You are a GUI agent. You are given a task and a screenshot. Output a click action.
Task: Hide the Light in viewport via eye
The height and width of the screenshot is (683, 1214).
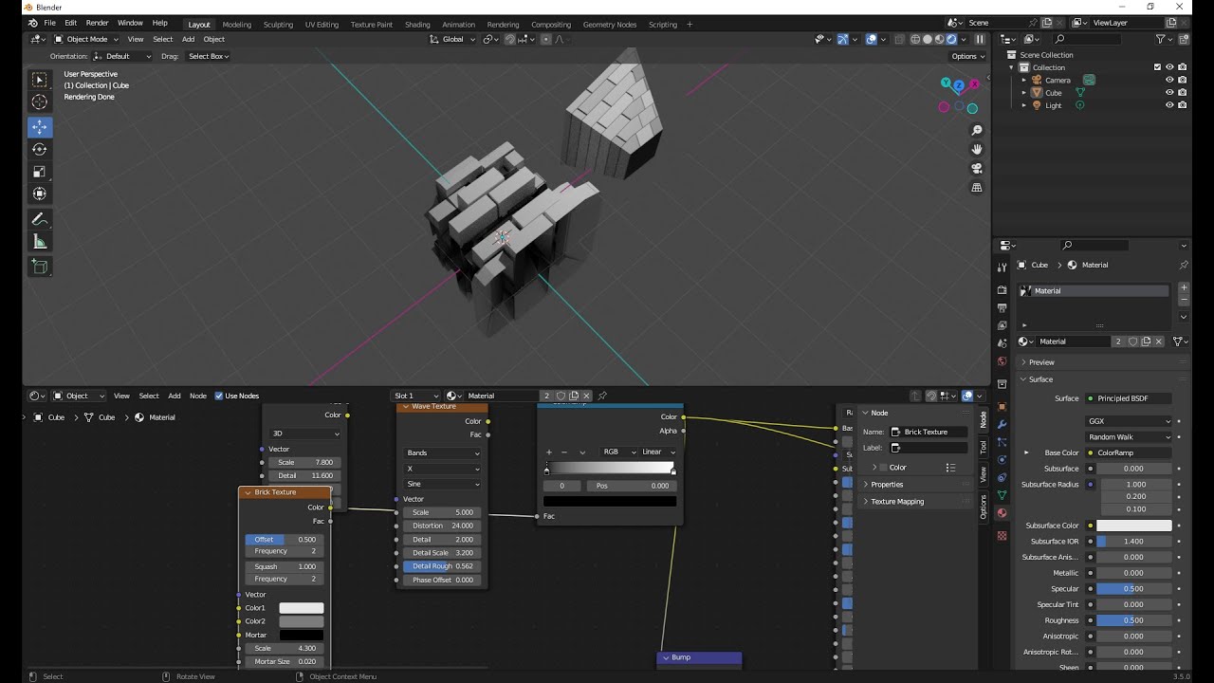[1169, 105]
